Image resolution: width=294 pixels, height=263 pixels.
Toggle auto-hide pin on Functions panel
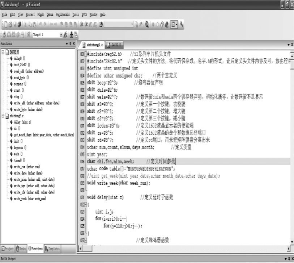coord(70,43)
